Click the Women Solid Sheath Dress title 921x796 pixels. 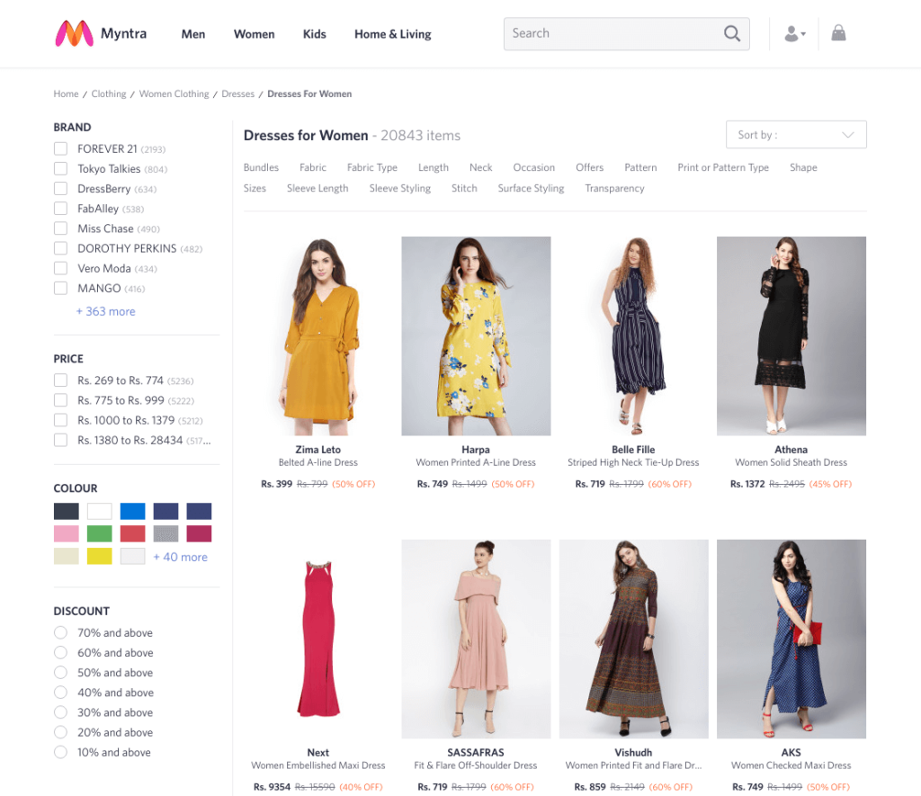point(791,462)
